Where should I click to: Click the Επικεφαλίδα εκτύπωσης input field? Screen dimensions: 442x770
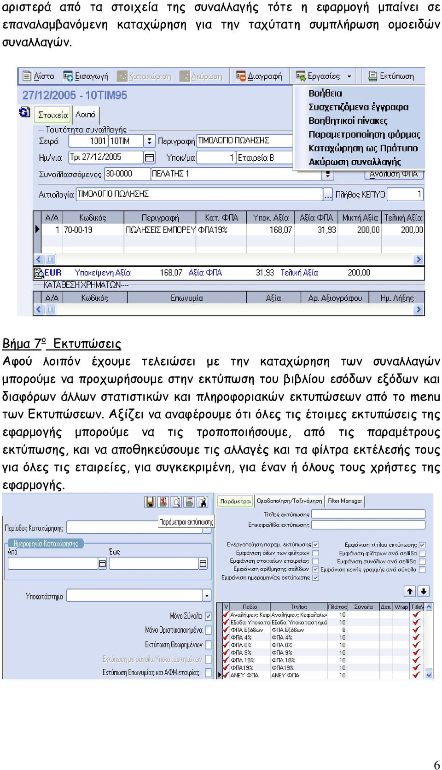click(368, 525)
